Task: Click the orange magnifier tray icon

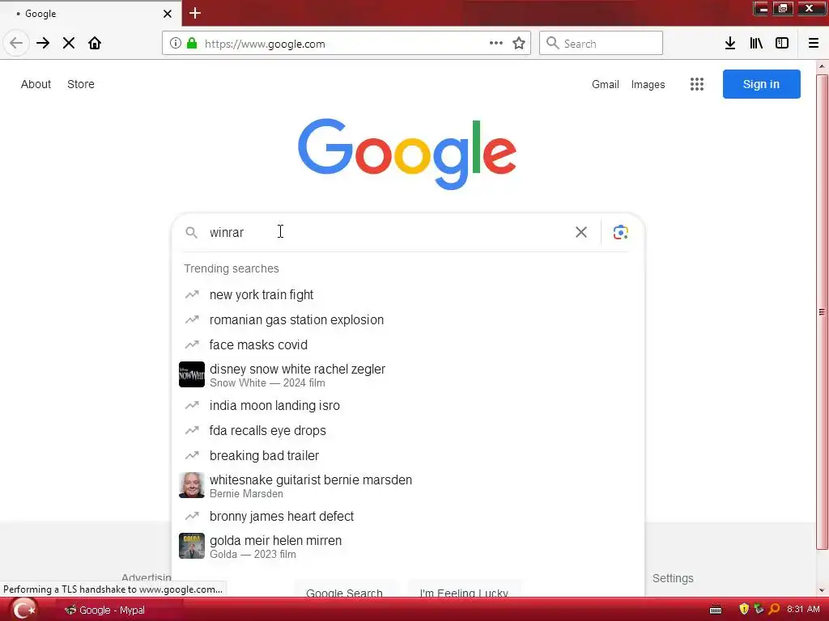Action: pyautogui.click(x=774, y=610)
